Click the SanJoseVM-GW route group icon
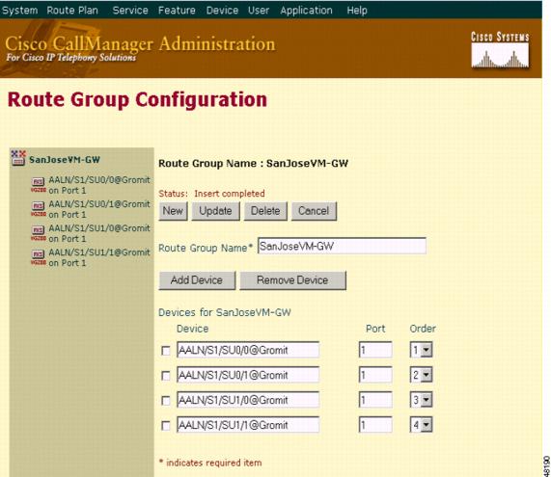 (x=18, y=158)
